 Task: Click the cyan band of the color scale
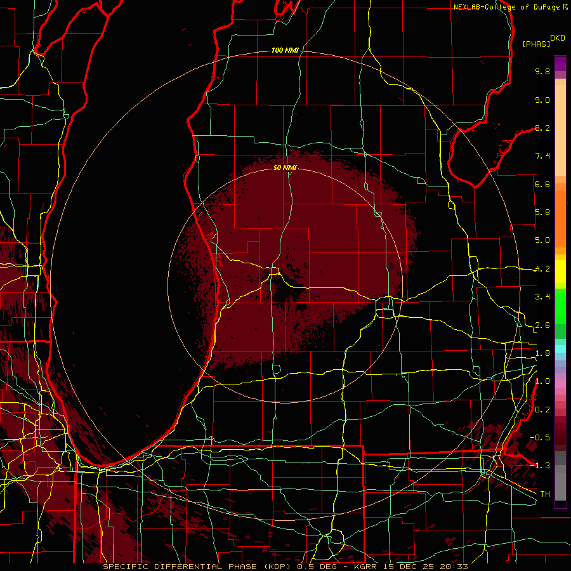coord(560,349)
